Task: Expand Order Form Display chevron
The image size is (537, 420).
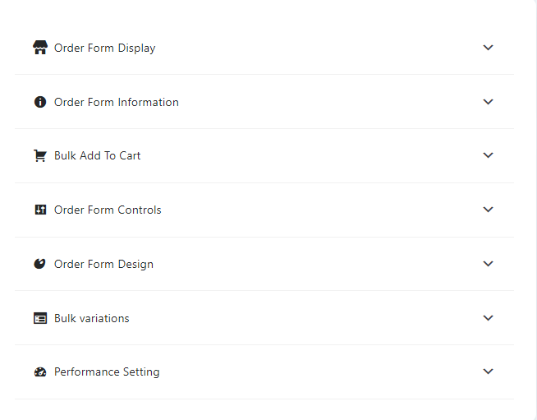Action: point(488,48)
